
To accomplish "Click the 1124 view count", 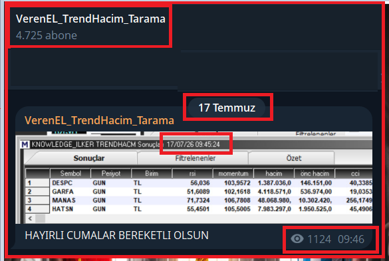I will (319, 240).
